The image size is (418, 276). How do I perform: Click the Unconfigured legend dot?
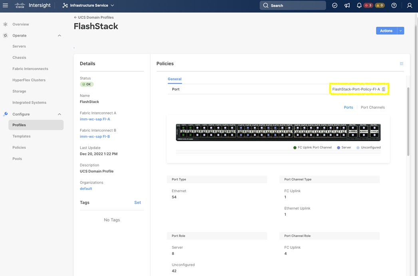pyautogui.click(x=358, y=148)
